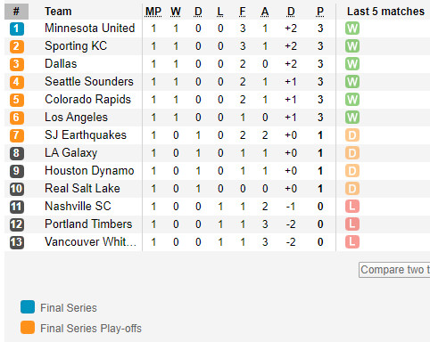Click the orange rank 7 position badge
The height and width of the screenshot is (342, 430).
[17, 135]
